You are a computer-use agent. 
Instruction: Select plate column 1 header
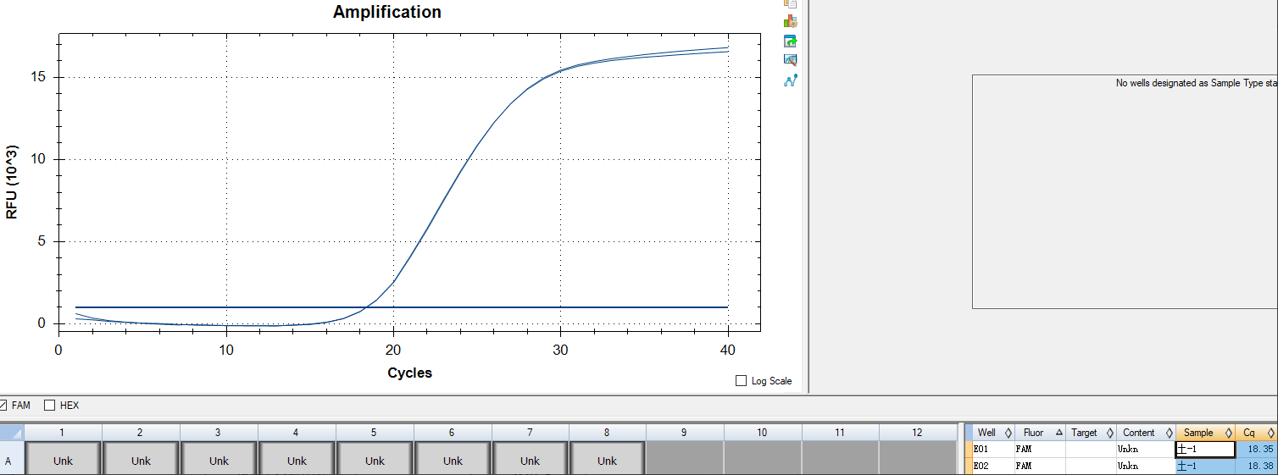63,433
